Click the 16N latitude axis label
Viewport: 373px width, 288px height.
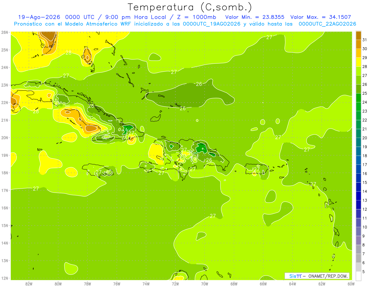coord(4,208)
